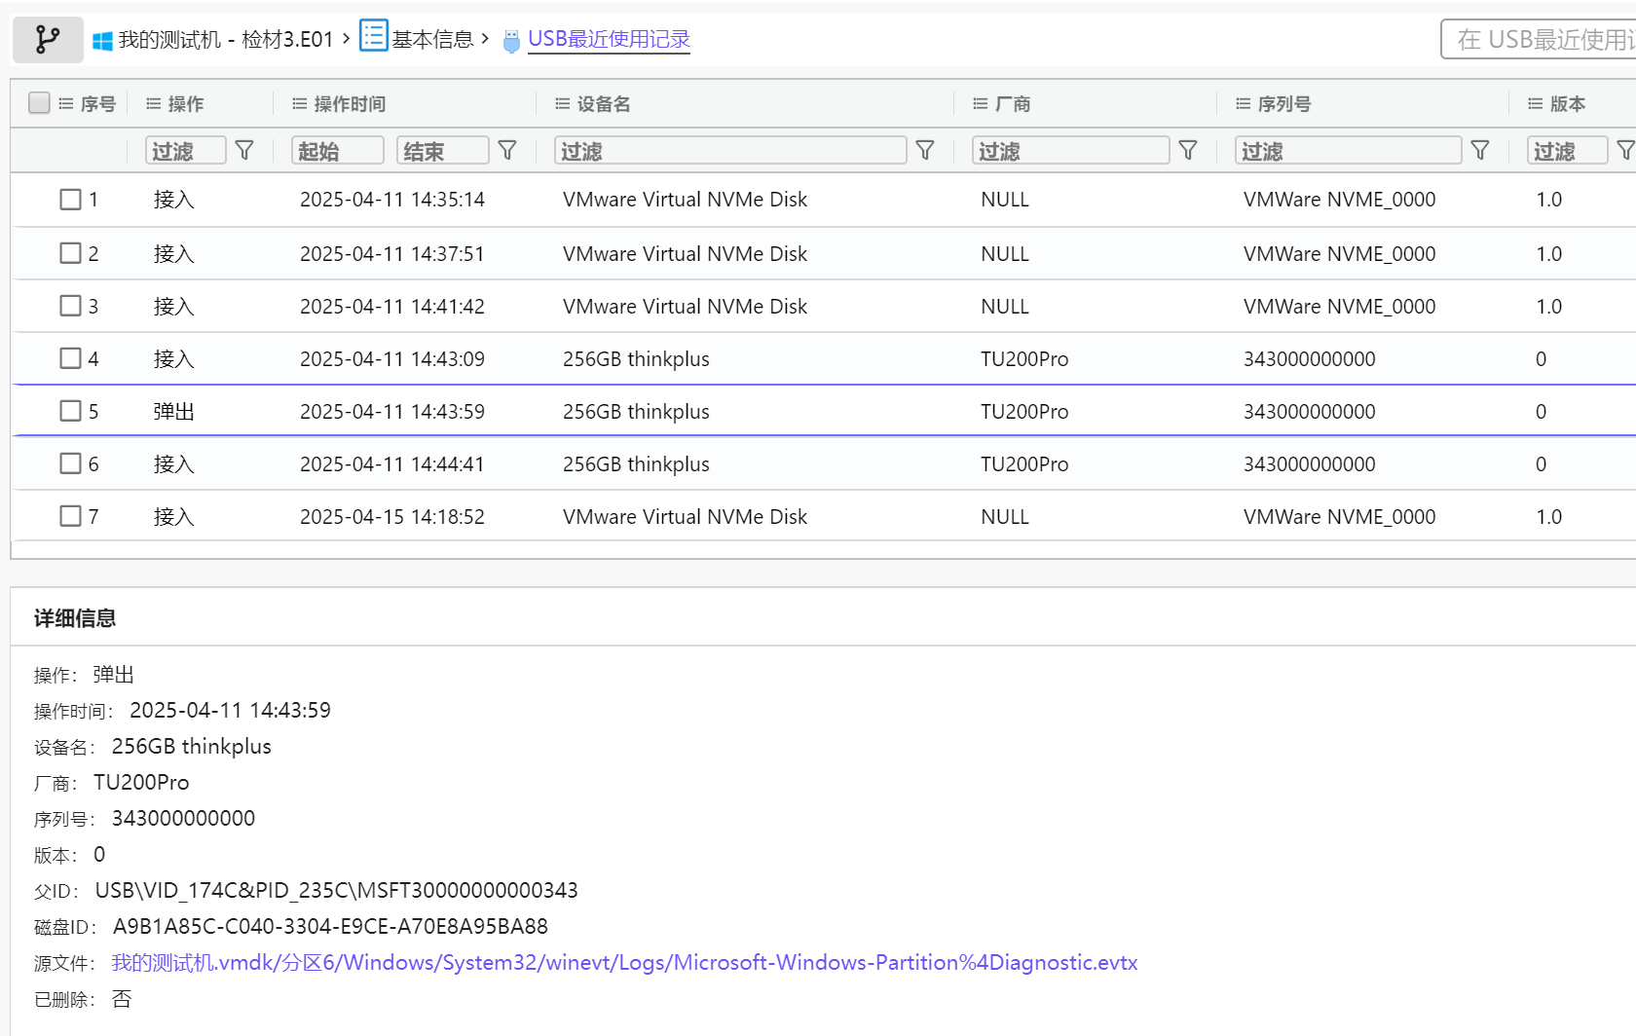Click the search box for USB最近使用记录
The width and height of the screenshot is (1636, 1036).
pos(1540,39)
